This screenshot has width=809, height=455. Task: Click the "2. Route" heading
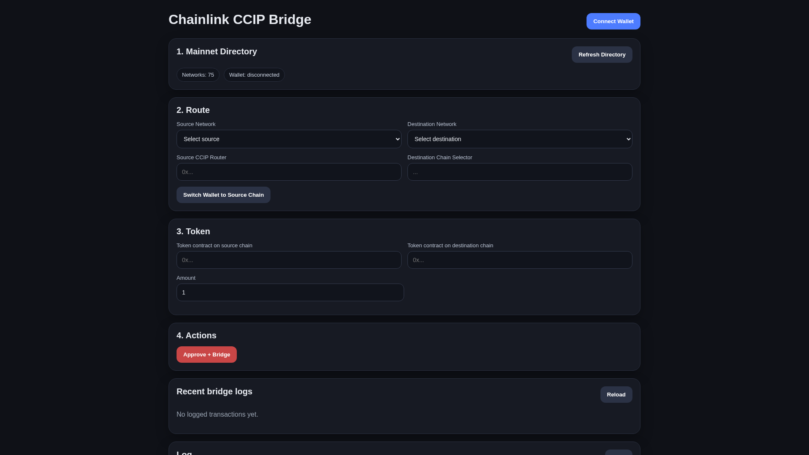[x=193, y=110]
